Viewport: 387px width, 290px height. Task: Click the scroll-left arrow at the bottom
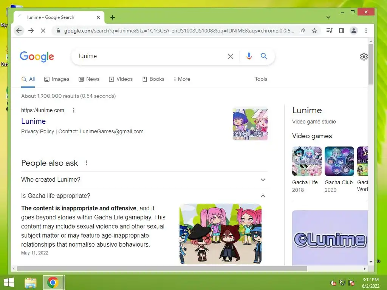tap(14, 268)
